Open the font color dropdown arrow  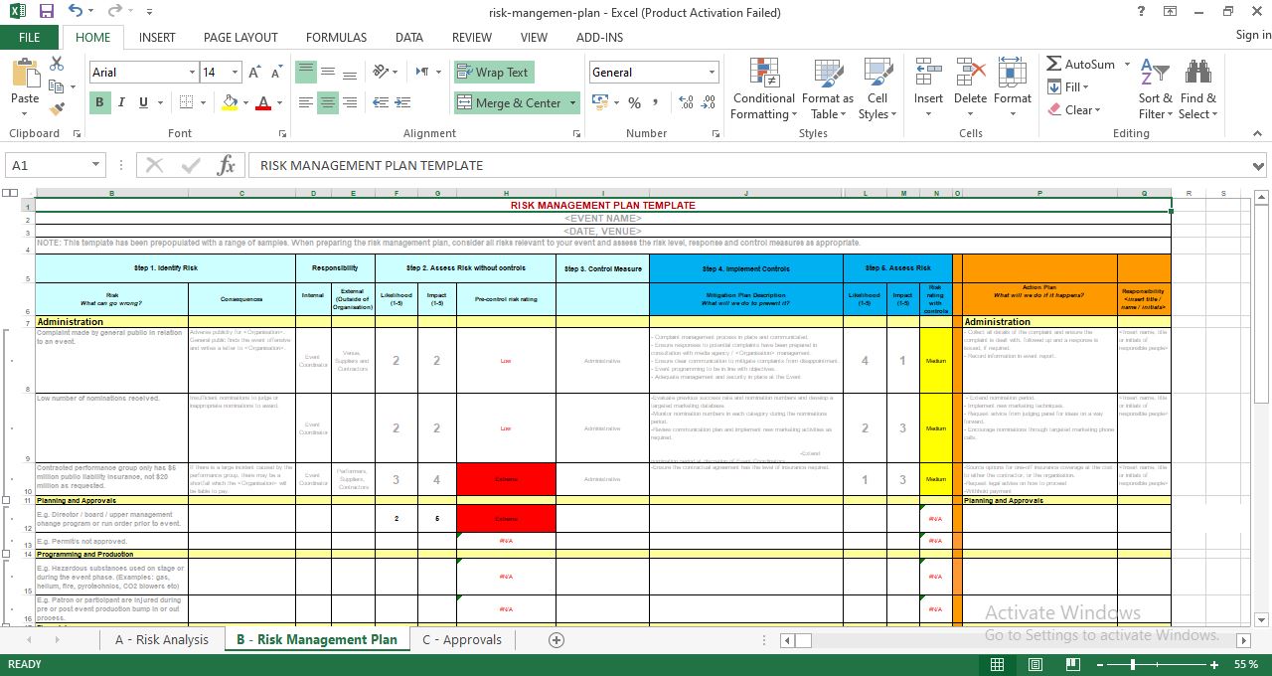point(278,102)
